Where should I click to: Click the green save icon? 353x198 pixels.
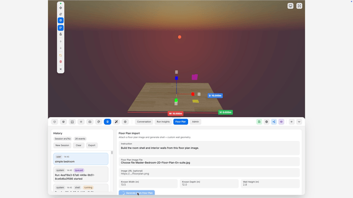click(x=259, y=122)
